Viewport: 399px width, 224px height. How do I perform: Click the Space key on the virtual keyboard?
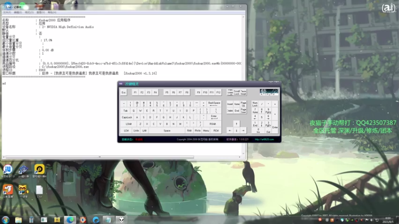(167, 130)
